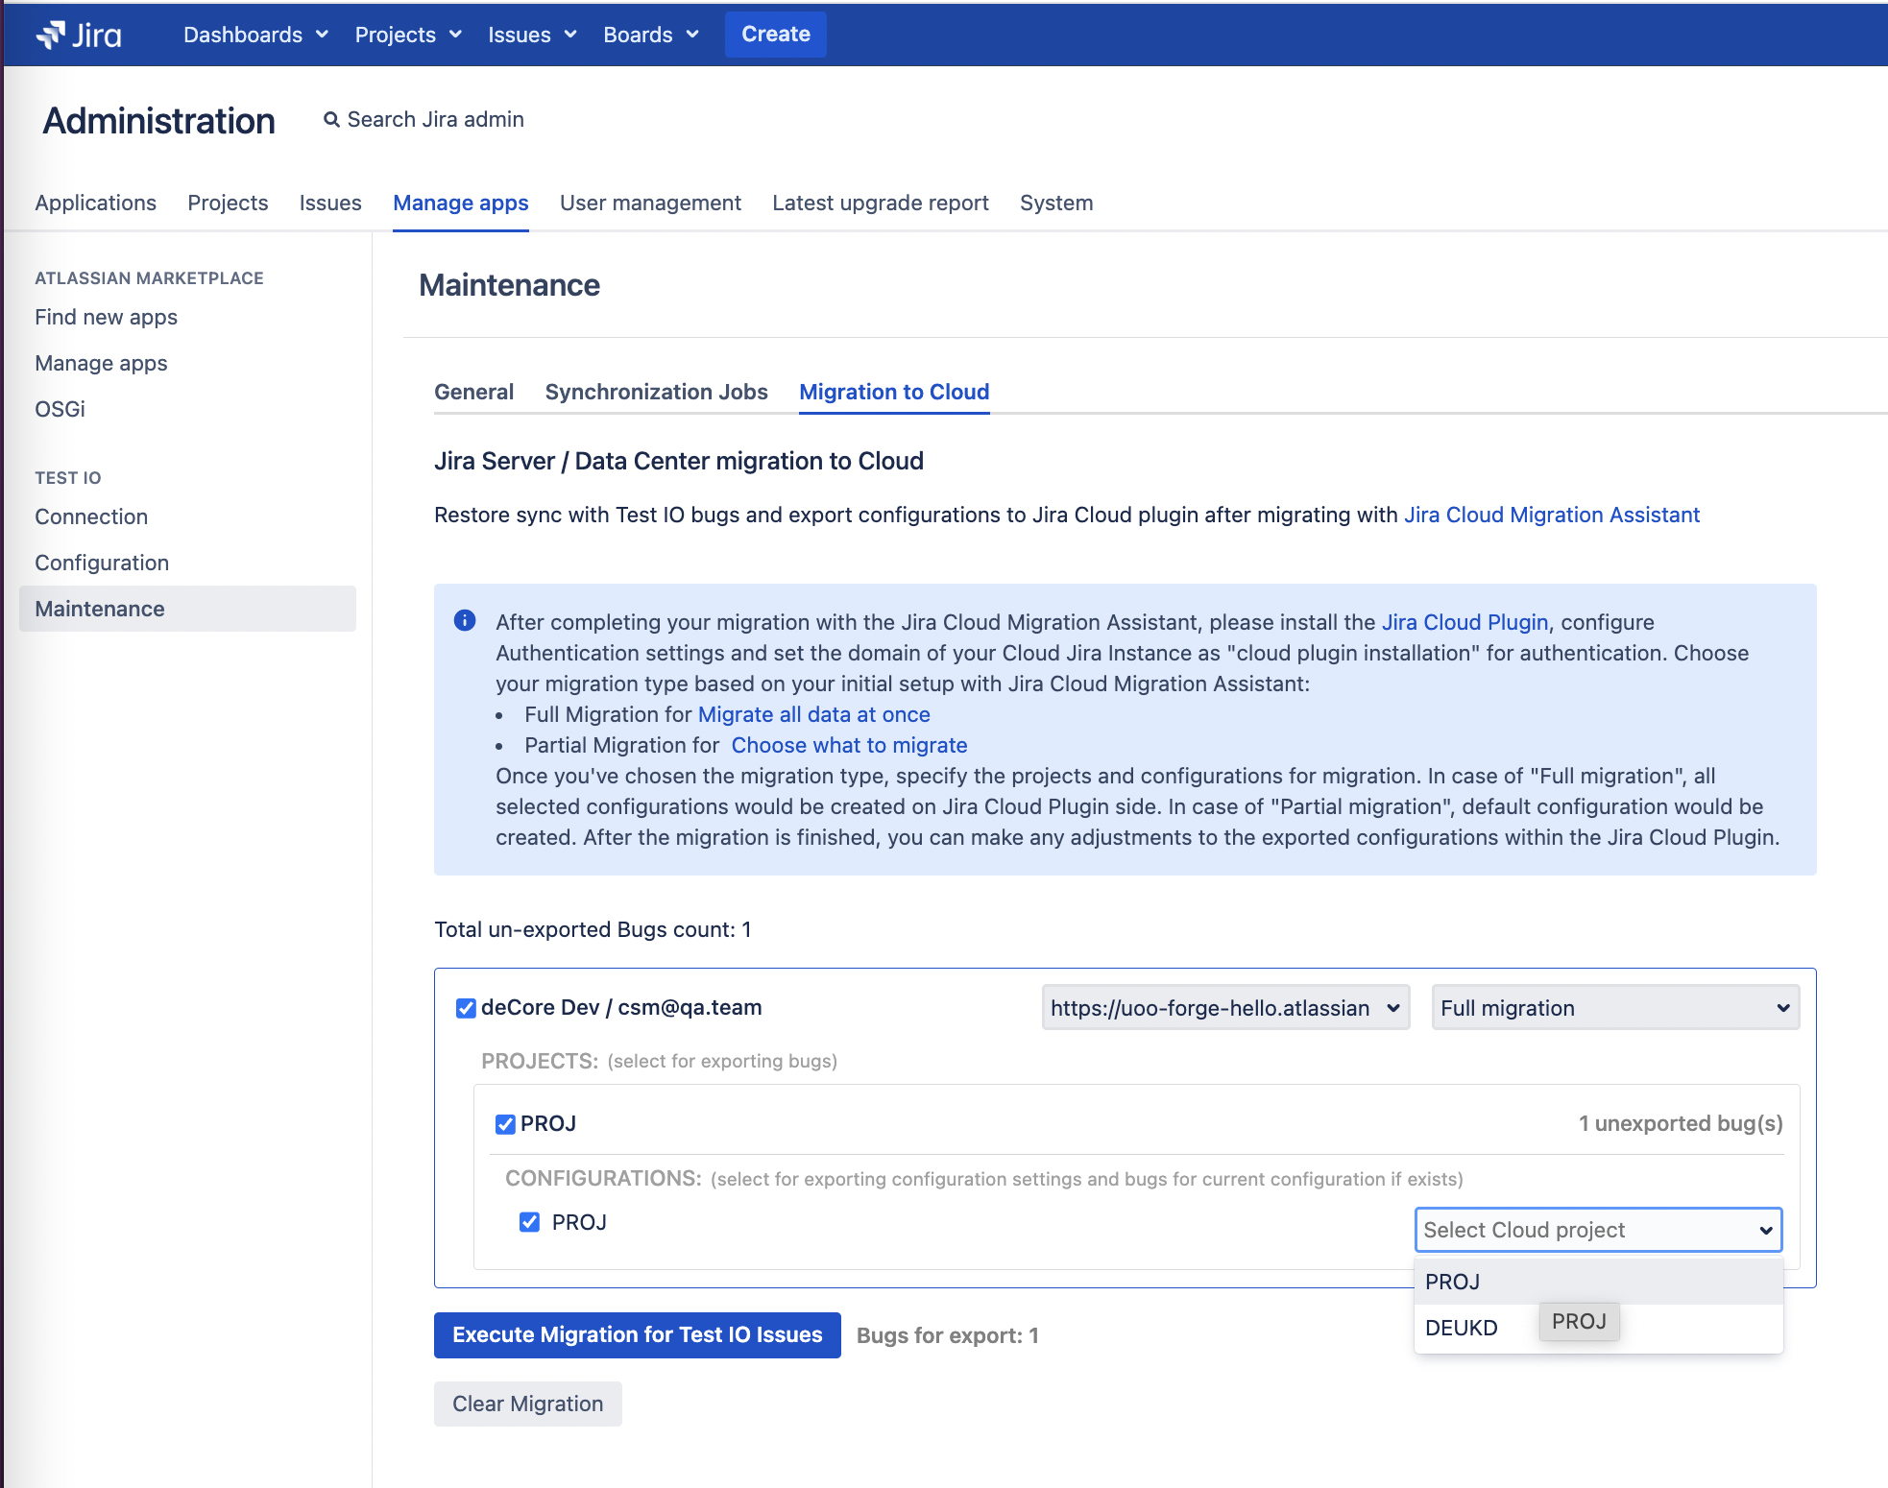The image size is (1888, 1488).
Task: Open the Jira Cloud Migration Assistant link
Action: (x=1552, y=515)
